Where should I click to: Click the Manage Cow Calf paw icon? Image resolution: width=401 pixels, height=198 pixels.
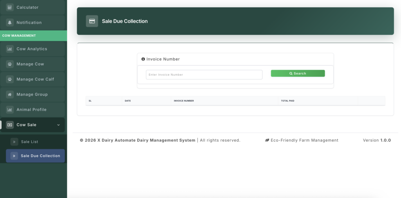point(10,79)
